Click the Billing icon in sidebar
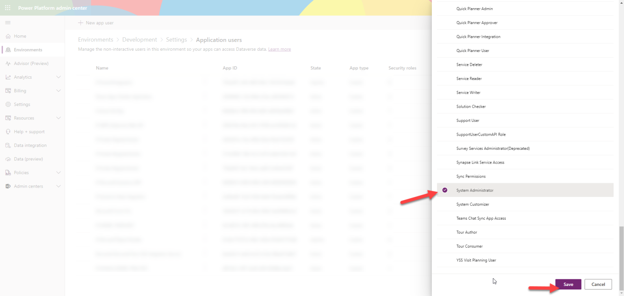 (8, 91)
